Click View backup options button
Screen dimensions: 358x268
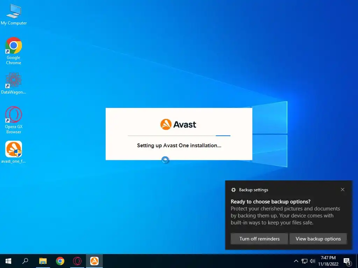(x=318, y=239)
